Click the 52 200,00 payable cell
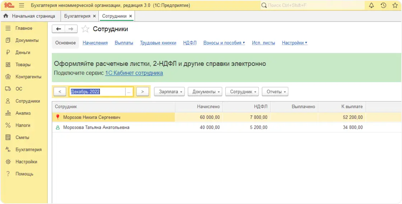Screen dimensions: 402x204 pos(342,117)
